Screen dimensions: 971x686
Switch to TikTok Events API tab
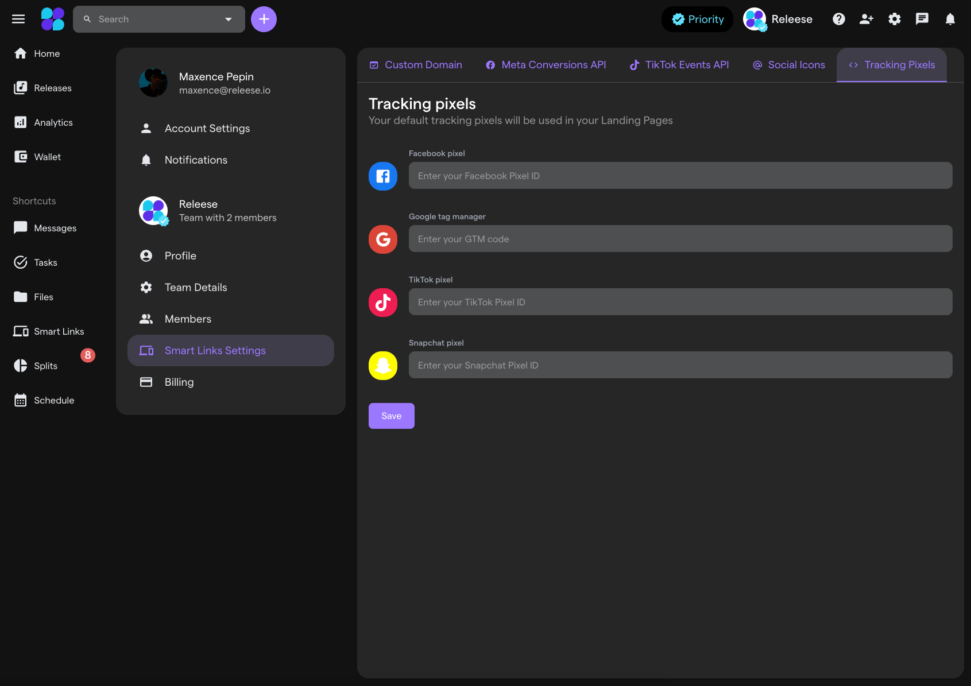pyautogui.click(x=679, y=65)
